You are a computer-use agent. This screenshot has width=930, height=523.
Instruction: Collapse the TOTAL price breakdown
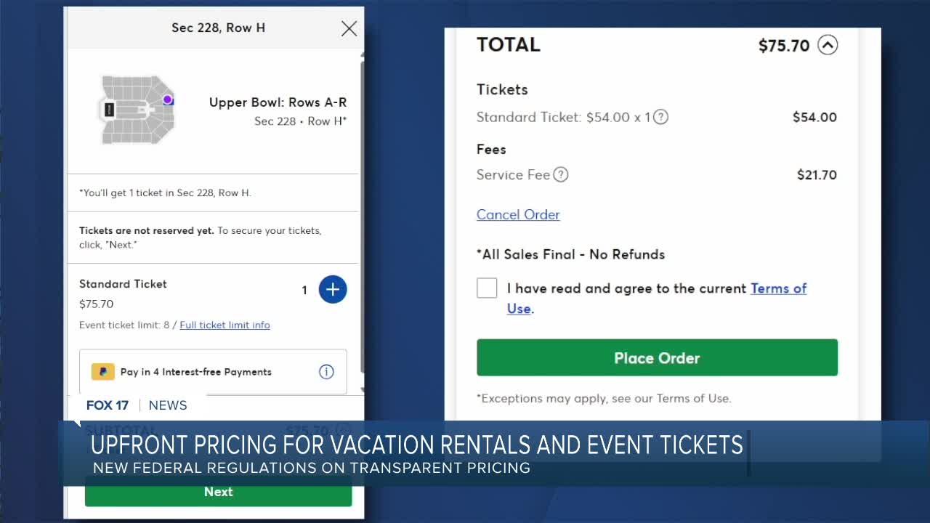[828, 45]
